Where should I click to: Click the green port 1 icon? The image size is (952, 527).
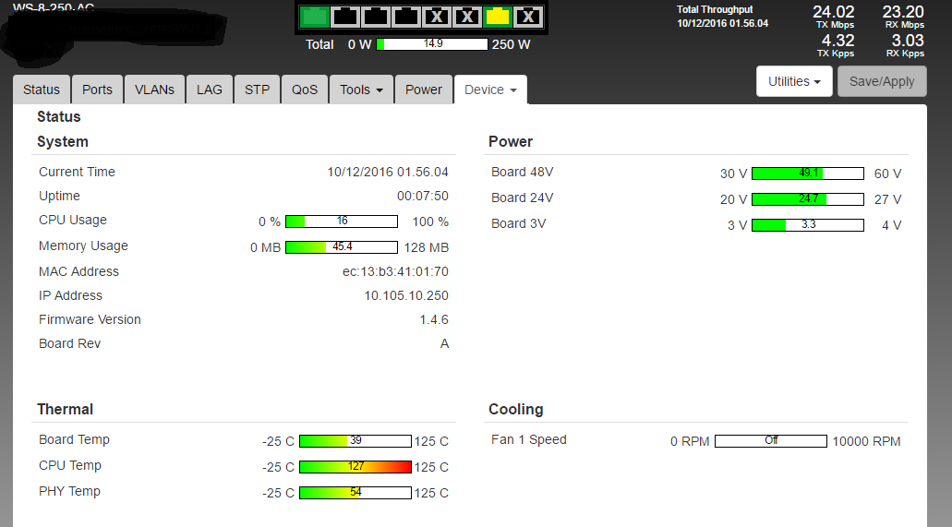[315, 16]
